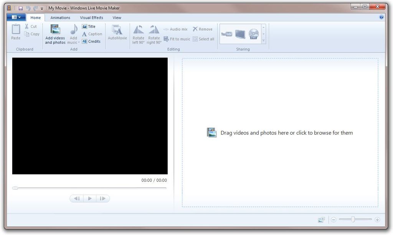Click the Movie Maker title bar icon
This screenshot has width=393, height=235.
[x=9, y=8]
